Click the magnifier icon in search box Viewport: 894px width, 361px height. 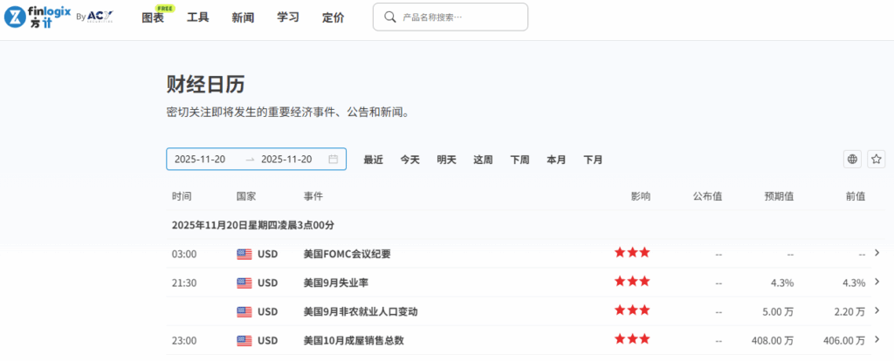coord(389,17)
